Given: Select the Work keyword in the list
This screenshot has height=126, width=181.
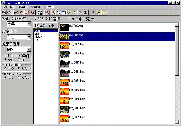Looking at the screenshot, I should 46,31.
